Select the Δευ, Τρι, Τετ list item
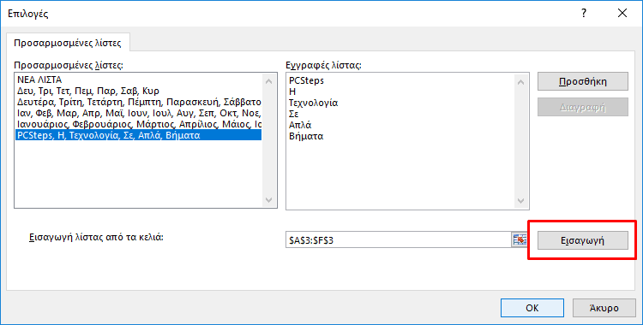643x325 pixels. point(139,91)
